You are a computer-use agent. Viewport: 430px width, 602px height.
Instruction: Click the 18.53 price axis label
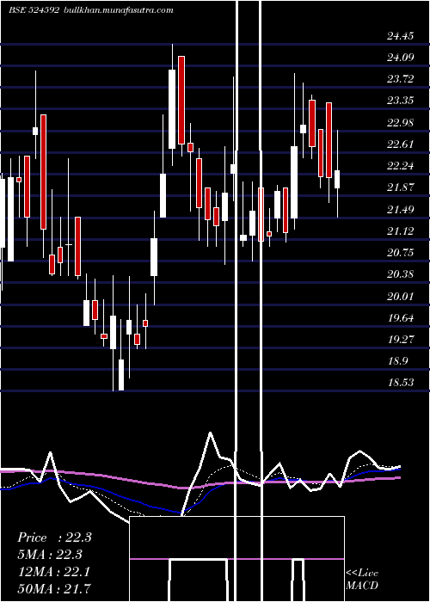coord(401,383)
